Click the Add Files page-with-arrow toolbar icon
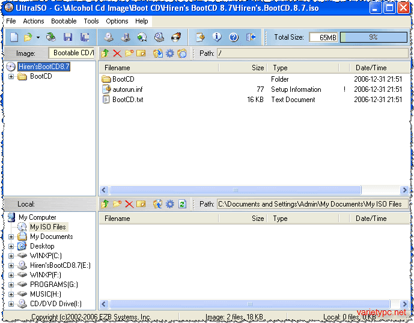This screenshot has width=414, height=323. (200, 37)
